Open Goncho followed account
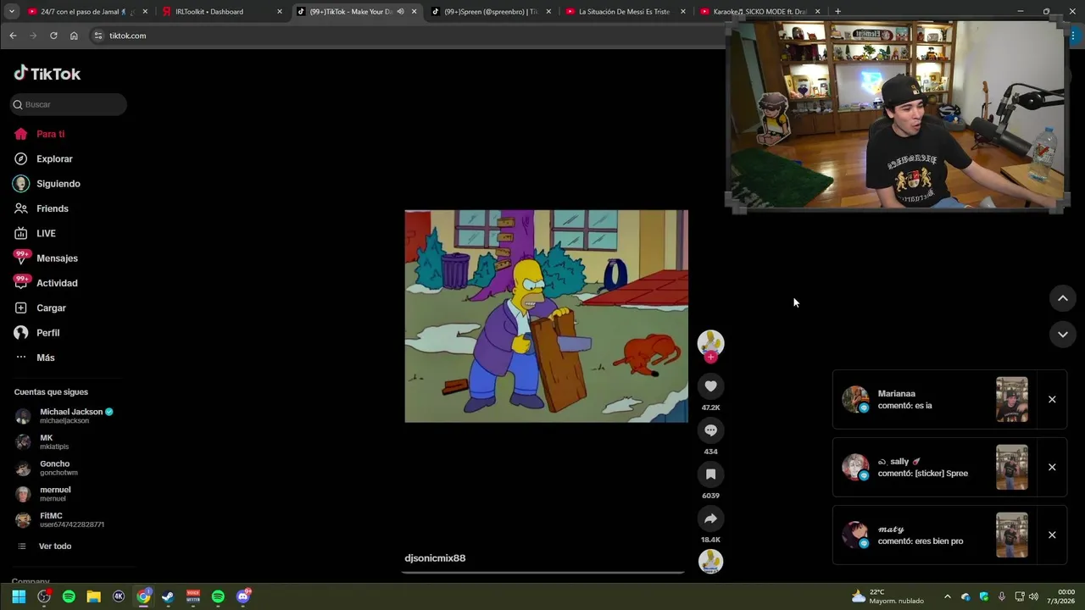This screenshot has height=610, width=1085. [x=47, y=468]
